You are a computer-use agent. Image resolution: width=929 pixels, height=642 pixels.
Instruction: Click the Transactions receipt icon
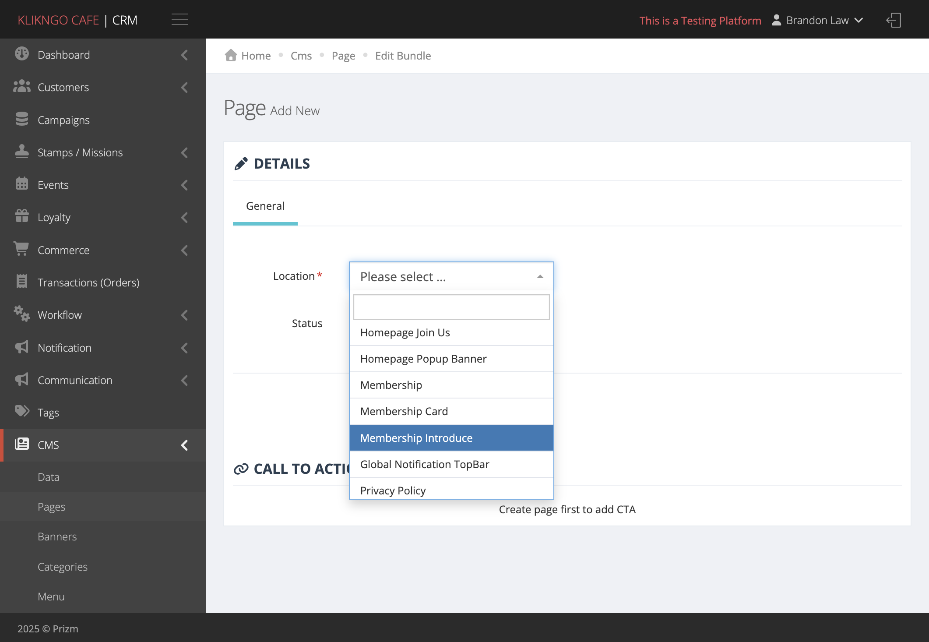click(x=21, y=282)
